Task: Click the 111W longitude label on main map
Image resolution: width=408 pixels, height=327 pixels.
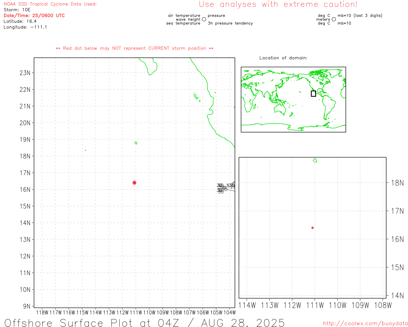Action: [x=136, y=312]
